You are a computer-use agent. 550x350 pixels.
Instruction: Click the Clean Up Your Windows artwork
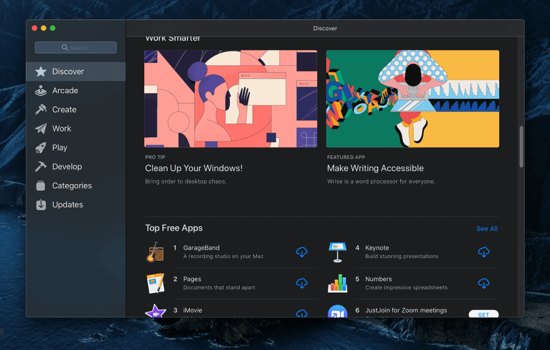(231, 99)
